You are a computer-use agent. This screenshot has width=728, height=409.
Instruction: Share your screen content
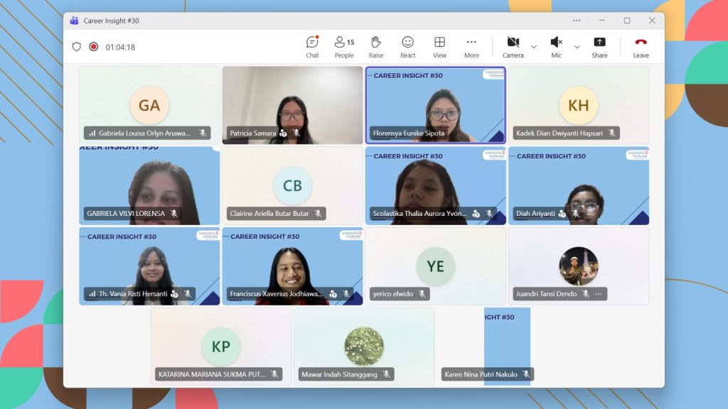click(599, 48)
